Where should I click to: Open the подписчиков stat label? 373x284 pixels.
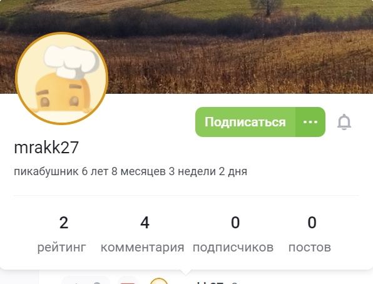point(233,247)
